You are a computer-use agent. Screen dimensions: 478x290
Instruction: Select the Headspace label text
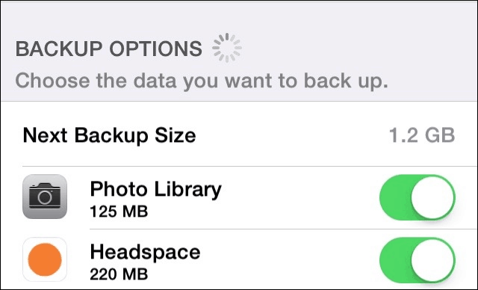coord(146,252)
